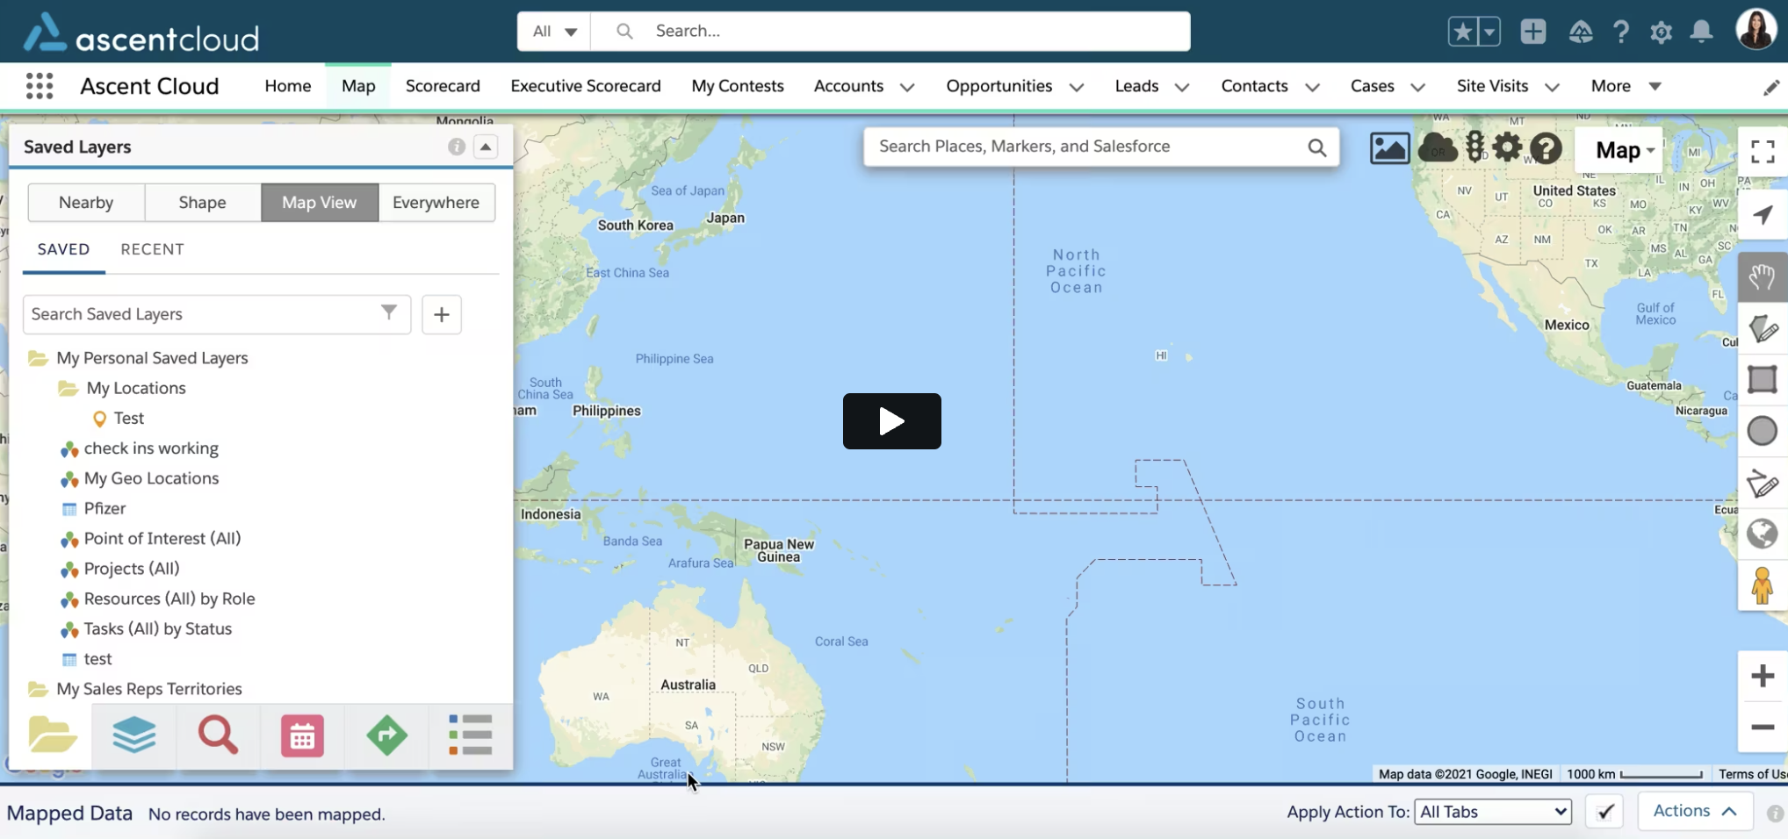The image size is (1788, 839).
Task: Open the Setup gear in header
Action: (x=1661, y=32)
